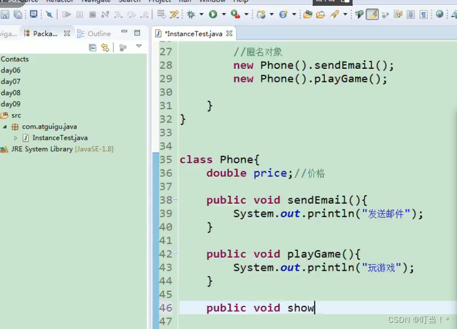Open the Run dropdown arrow
This screenshot has width=457, height=329.
coord(224,14)
